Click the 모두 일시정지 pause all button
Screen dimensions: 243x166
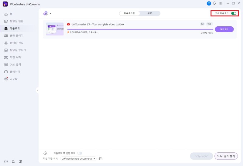[x=226, y=156]
